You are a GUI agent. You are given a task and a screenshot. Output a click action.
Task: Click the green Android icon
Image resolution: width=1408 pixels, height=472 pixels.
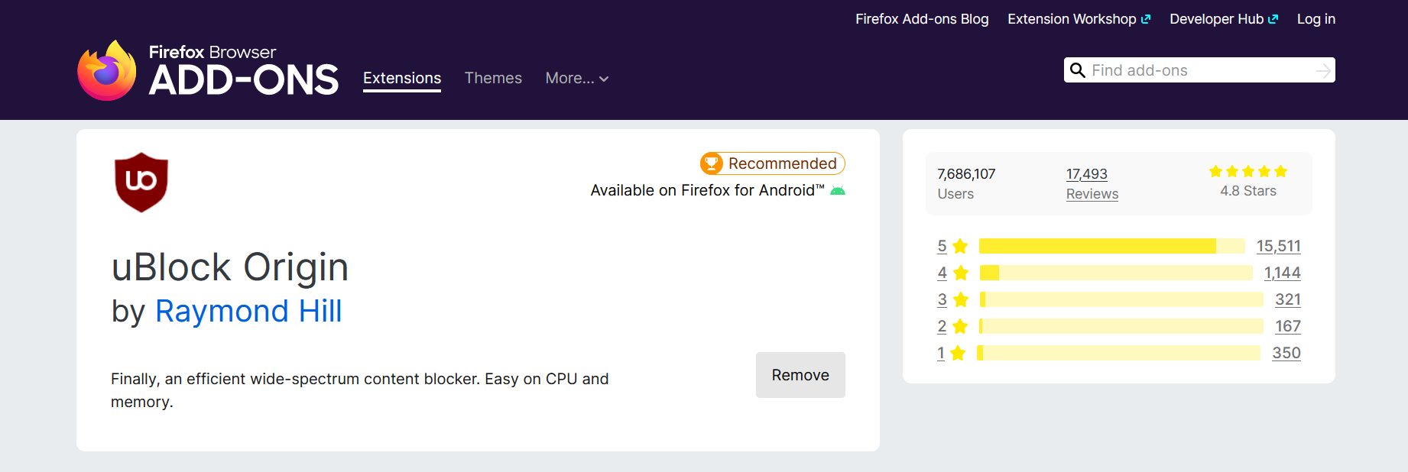coord(838,191)
